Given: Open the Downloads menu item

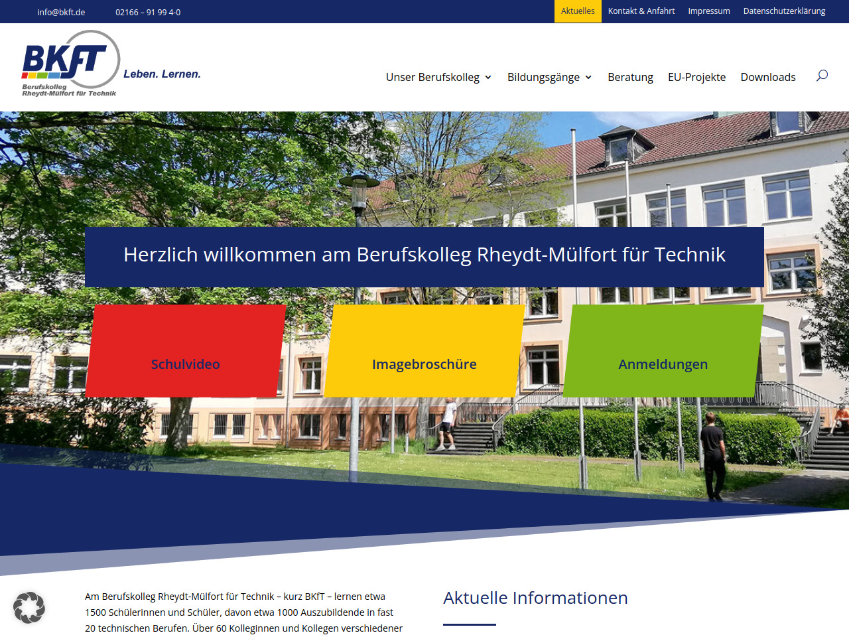Looking at the screenshot, I should coord(767,77).
